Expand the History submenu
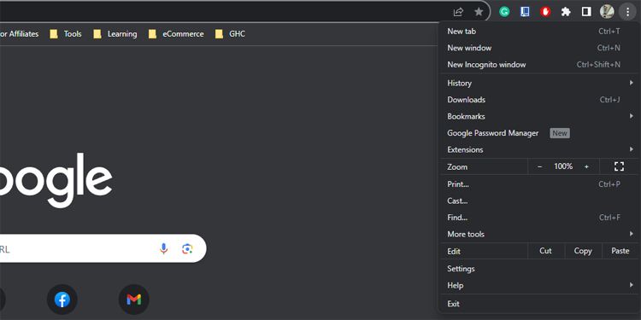 pyautogui.click(x=539, y=83)
